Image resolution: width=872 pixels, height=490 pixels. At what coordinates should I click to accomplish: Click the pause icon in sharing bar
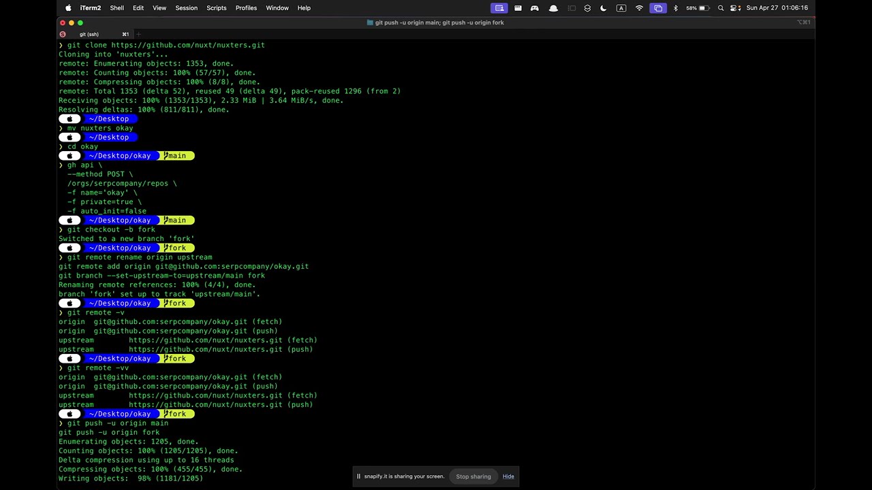[358, 476]
